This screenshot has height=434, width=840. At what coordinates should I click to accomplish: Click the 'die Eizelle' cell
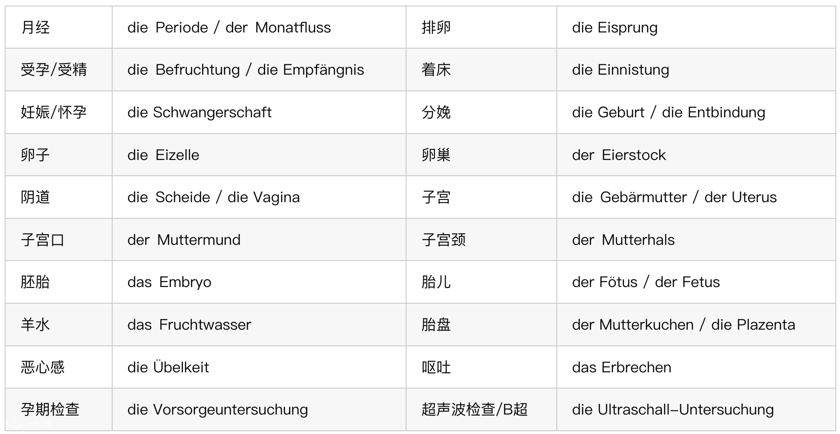tap(259, 155)
